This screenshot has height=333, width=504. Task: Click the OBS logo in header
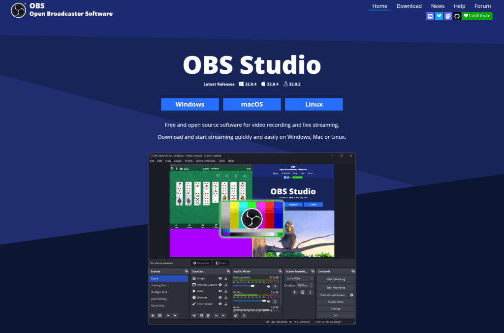[18, 10]
